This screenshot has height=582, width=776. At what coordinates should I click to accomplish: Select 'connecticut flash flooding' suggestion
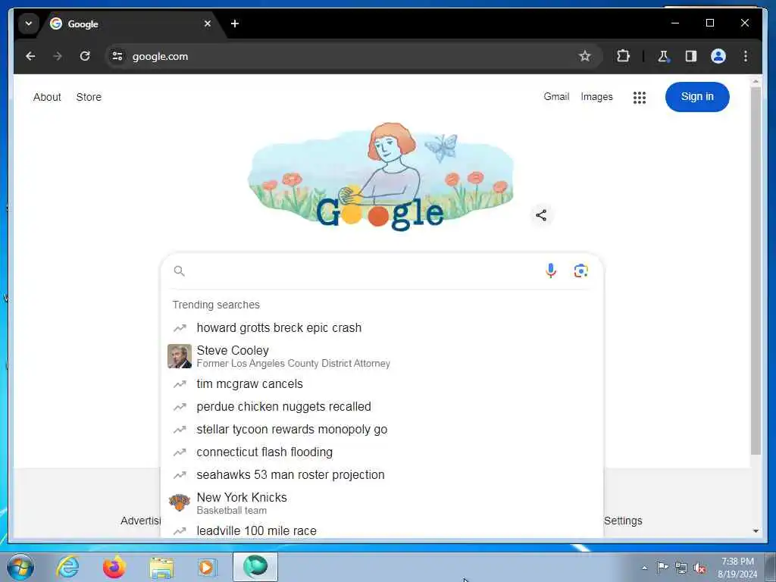[x=382, y=452]
